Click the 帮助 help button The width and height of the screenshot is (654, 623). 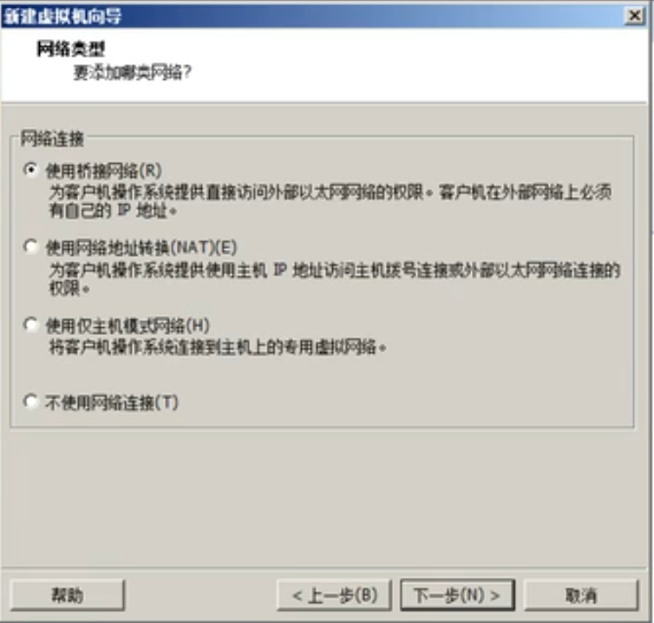[x=67, y=595]
